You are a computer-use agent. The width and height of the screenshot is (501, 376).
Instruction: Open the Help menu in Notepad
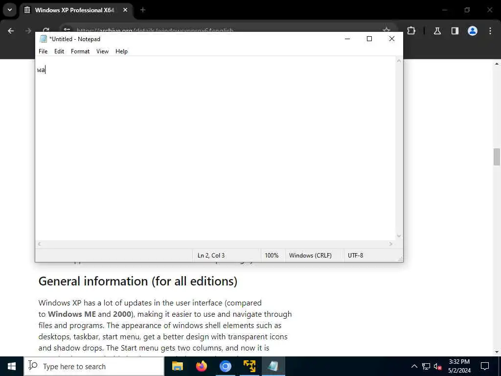[121, 51]
